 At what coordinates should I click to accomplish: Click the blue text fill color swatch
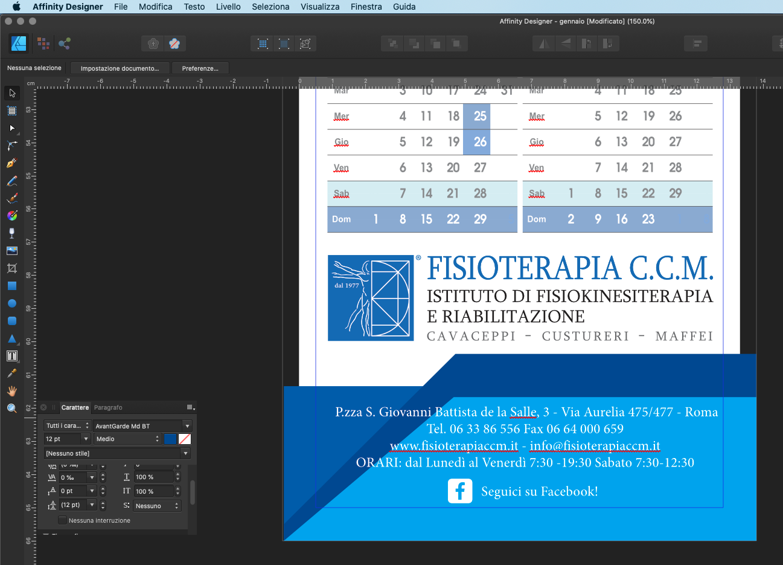pyautogui.click(x=170, y=439)
